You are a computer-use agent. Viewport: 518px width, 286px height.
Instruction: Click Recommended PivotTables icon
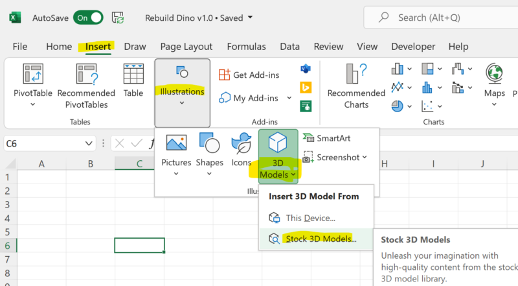point(86,73)
